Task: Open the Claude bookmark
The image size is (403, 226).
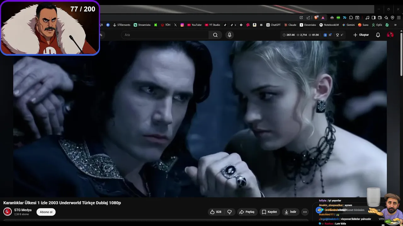Action: click(x=290, y=25)
